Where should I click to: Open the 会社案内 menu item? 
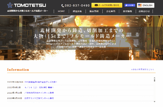coord(111,11)
